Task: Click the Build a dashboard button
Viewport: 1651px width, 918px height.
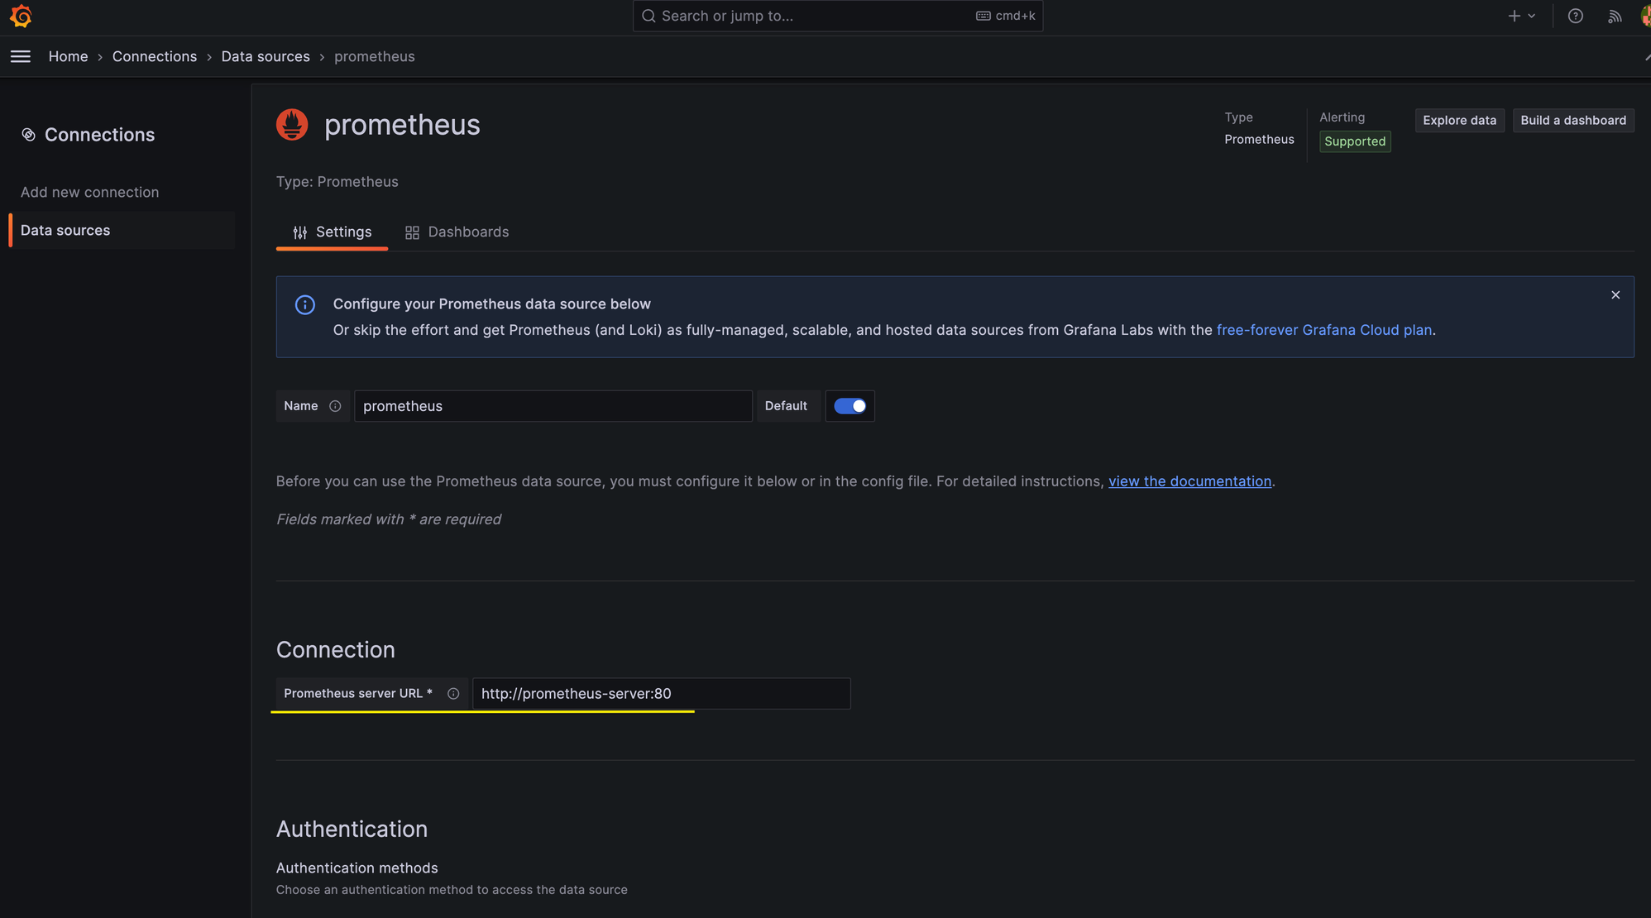Action: (1572, 121)
